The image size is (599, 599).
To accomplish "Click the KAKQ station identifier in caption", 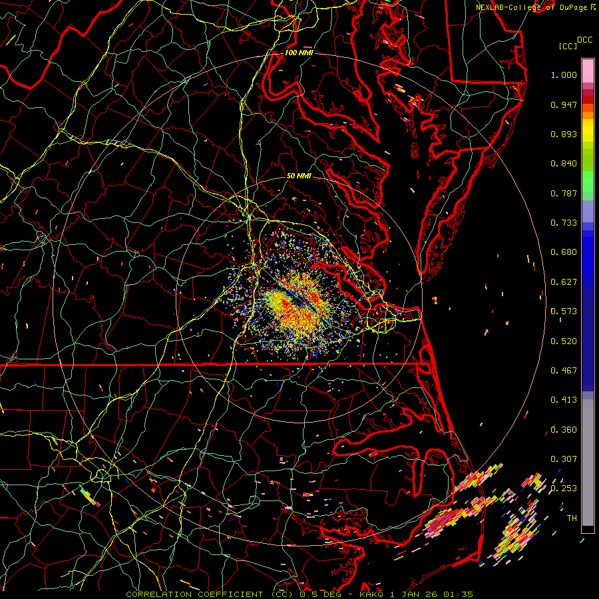I will pos(372,594).
